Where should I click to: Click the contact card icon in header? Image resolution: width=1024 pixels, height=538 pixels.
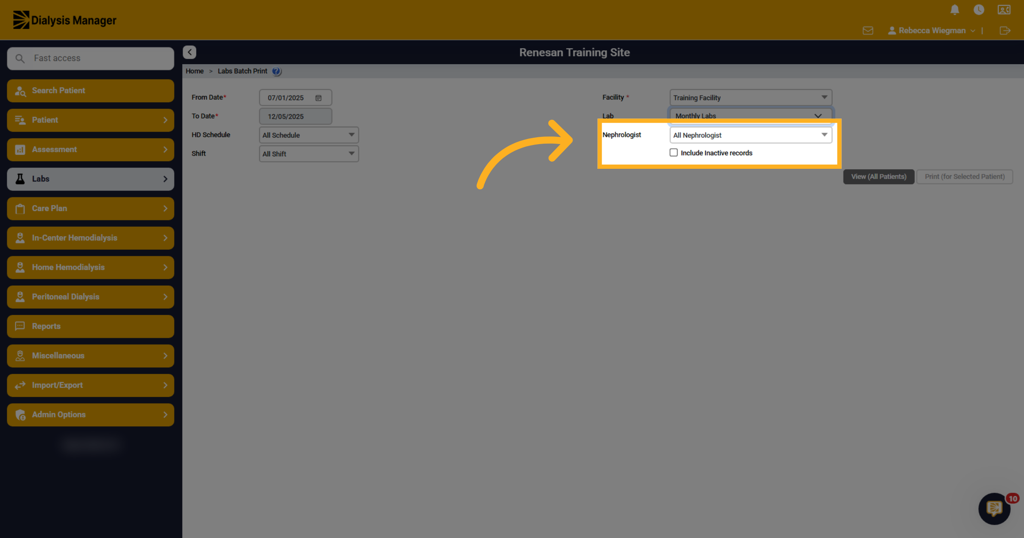(1004, 10)
